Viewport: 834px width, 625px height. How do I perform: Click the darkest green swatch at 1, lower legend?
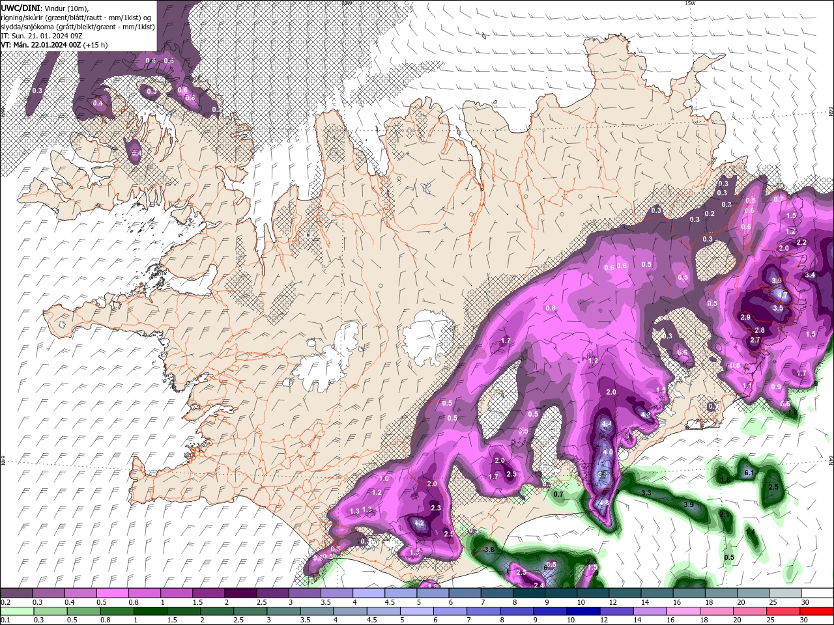(150, 611)
